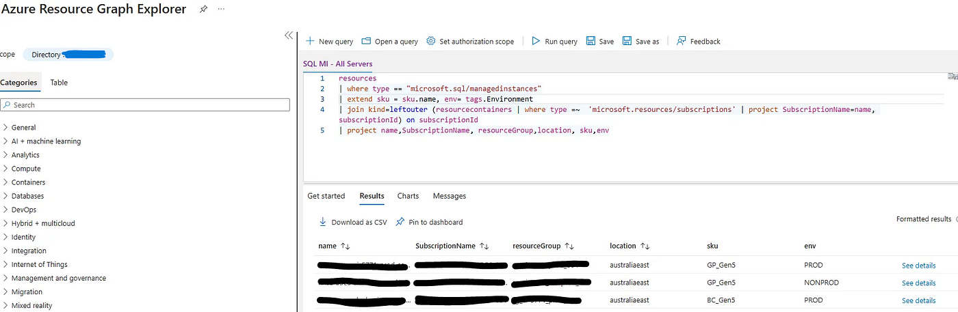Expand the Compute category
The width and height of the screenshot is (958, 312).
[x=5, y=169]
